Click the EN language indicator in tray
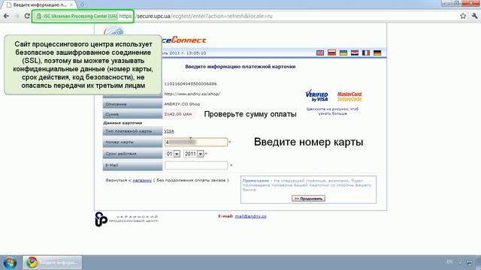This screenshot has height=270, width=481. click(x=449, y=262)
